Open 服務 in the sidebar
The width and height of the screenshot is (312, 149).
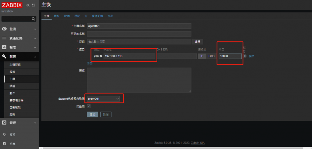(22, 114)
